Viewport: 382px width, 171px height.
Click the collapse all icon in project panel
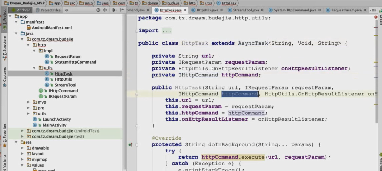pyautogui.click(x=105, y=10)
